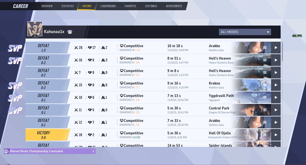Viewport: 306px width, 165px height.
Task: Go to the Favorites tab
Action: click(130, 6)
